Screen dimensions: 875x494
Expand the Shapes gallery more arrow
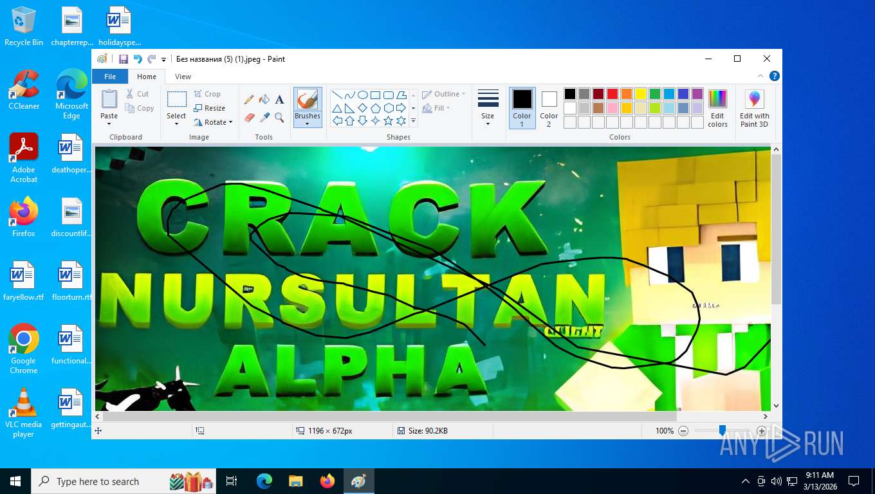click(413, 120)
